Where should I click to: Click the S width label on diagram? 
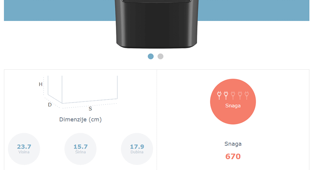(x=90, y=109)
